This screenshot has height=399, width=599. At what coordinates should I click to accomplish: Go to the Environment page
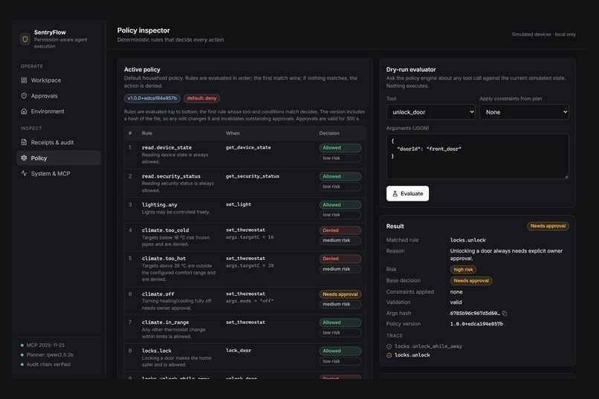pyautogui.click(x=59, y=111)
